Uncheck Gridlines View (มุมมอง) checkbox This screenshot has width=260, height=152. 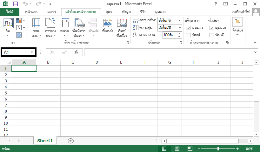coord(188,28)
